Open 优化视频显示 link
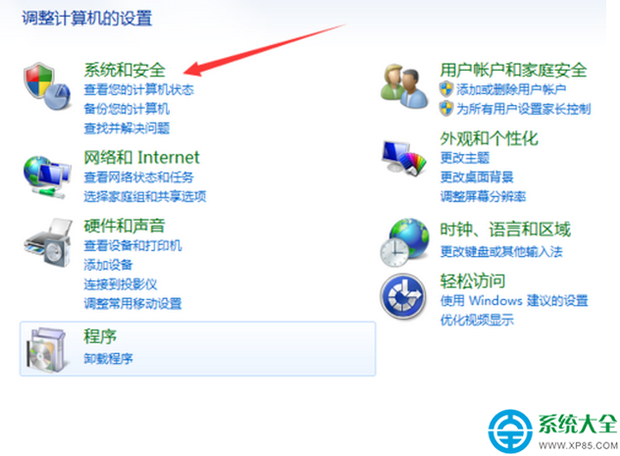 pyautogui.click(x=477, y=320)
